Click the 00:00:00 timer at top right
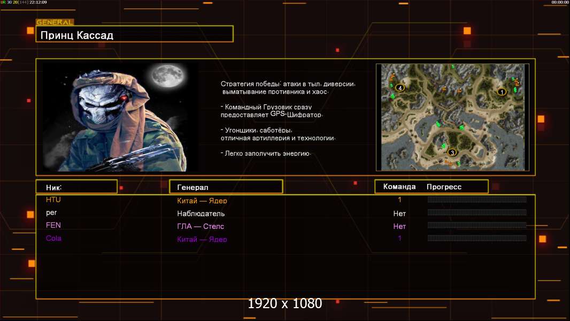The height and width of the screenshot is (321, 570). tap(560, 2)
